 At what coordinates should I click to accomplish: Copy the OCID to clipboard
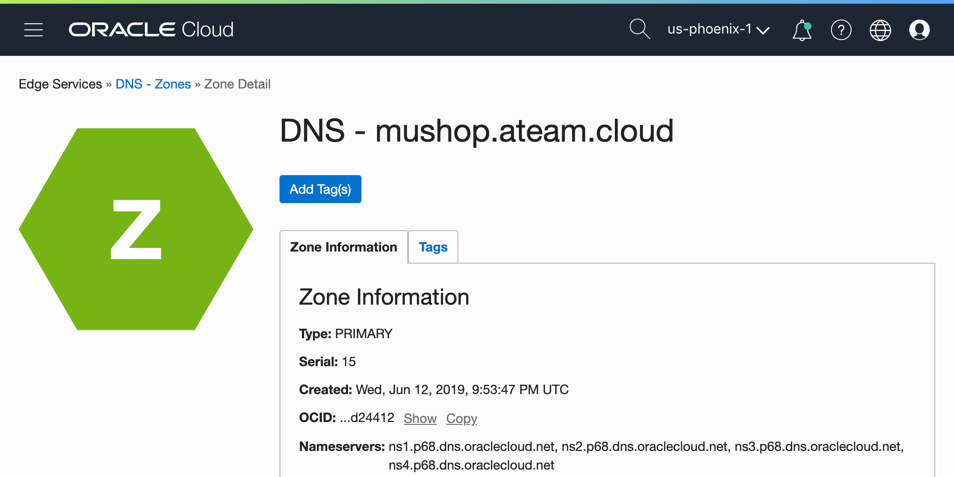pos(461,418)
